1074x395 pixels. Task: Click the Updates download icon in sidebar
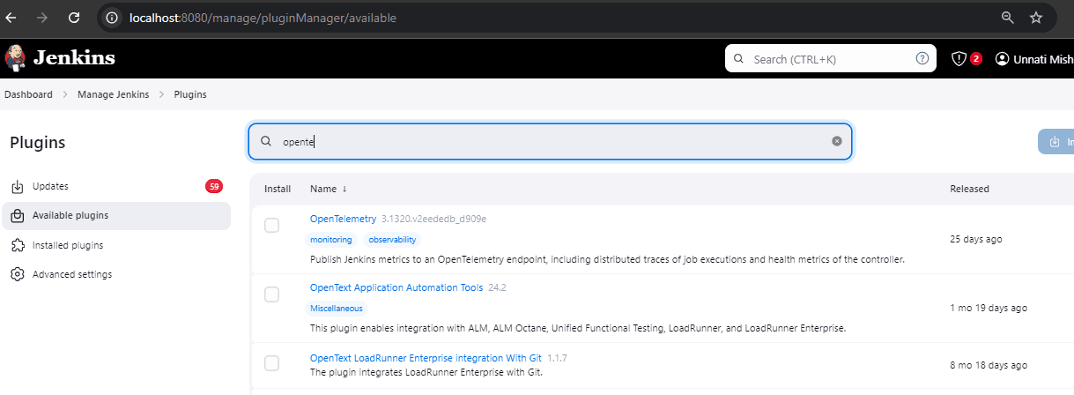(x=17, y=186)
